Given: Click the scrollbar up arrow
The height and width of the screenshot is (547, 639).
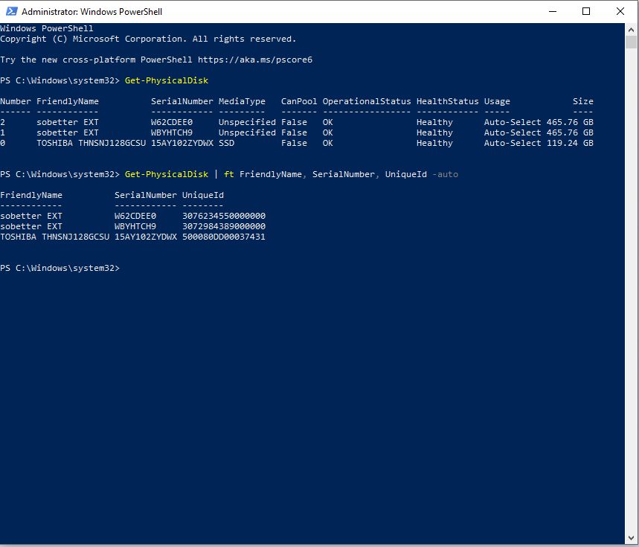Looking at the screenshot, I should 632,29.
